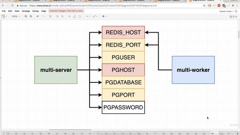The image size is (240, 135).
Task: Delete selected shapes with trash icon
Action: tap(50, 16)
